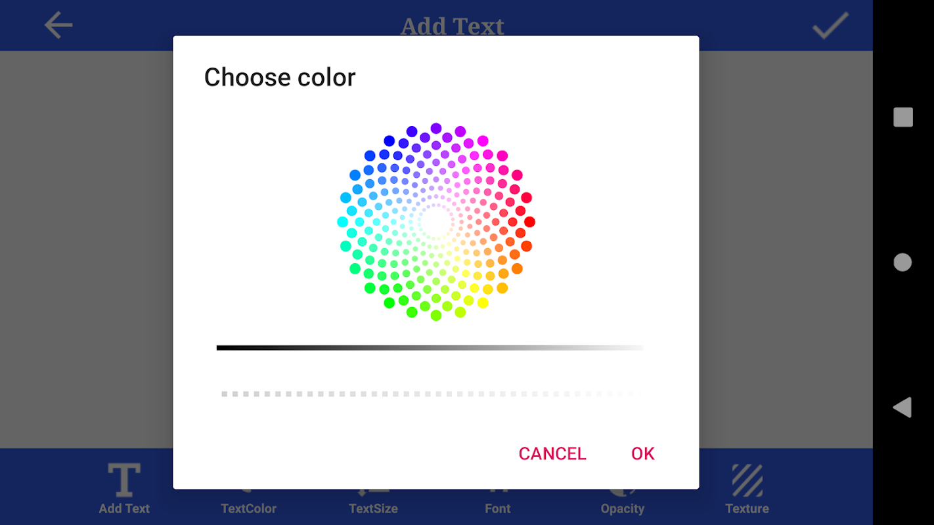Click CANCEL in color dialog
This screenshot has width=934, height=525.
tap(552, 453)
